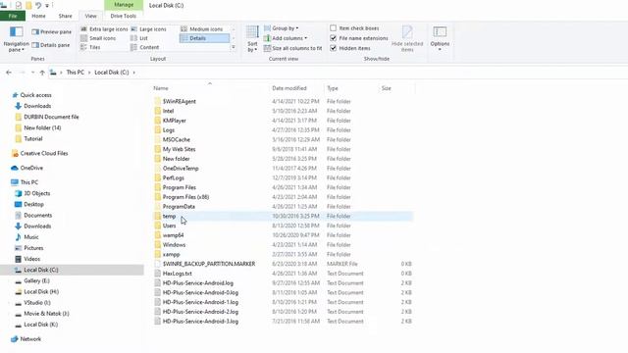Open Quick Access Toolbar customize dropdown
The width and height of the screenshot is (628, 353).
47,6
